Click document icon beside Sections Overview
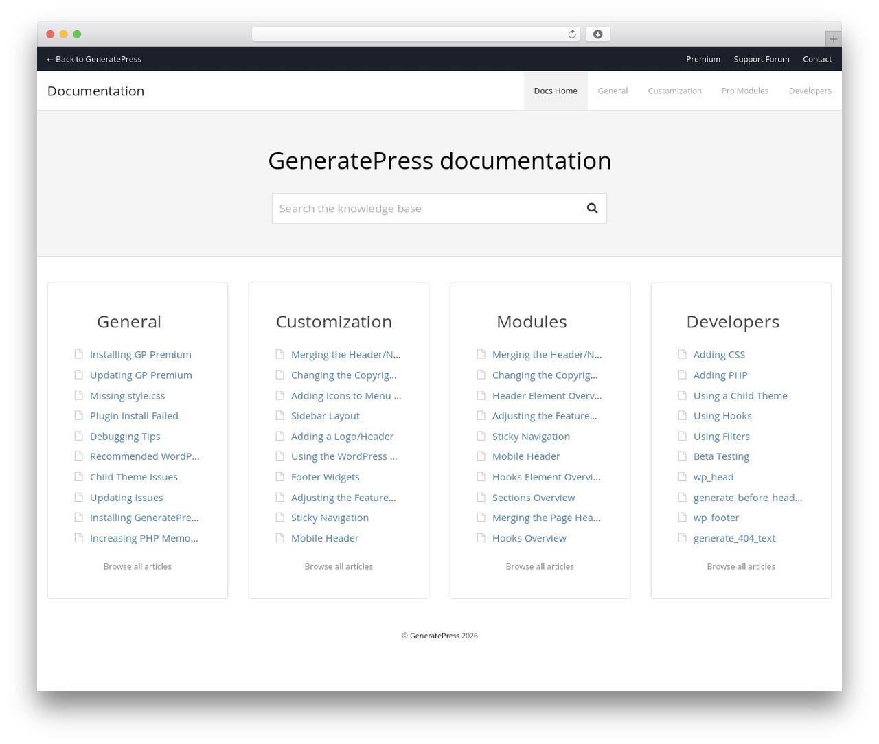Screen dimensions: 879x744 tap(481, 497)
